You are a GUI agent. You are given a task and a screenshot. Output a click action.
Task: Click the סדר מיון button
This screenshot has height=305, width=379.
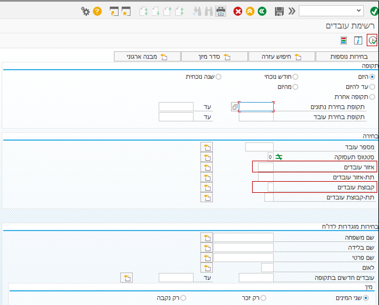click(x=215, y=57)
